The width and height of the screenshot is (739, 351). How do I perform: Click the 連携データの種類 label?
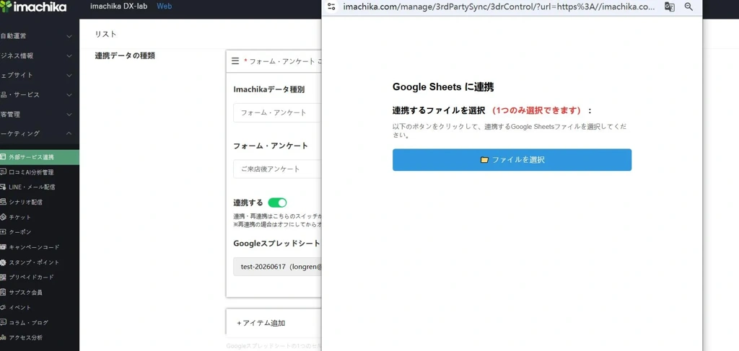[125, 55]
